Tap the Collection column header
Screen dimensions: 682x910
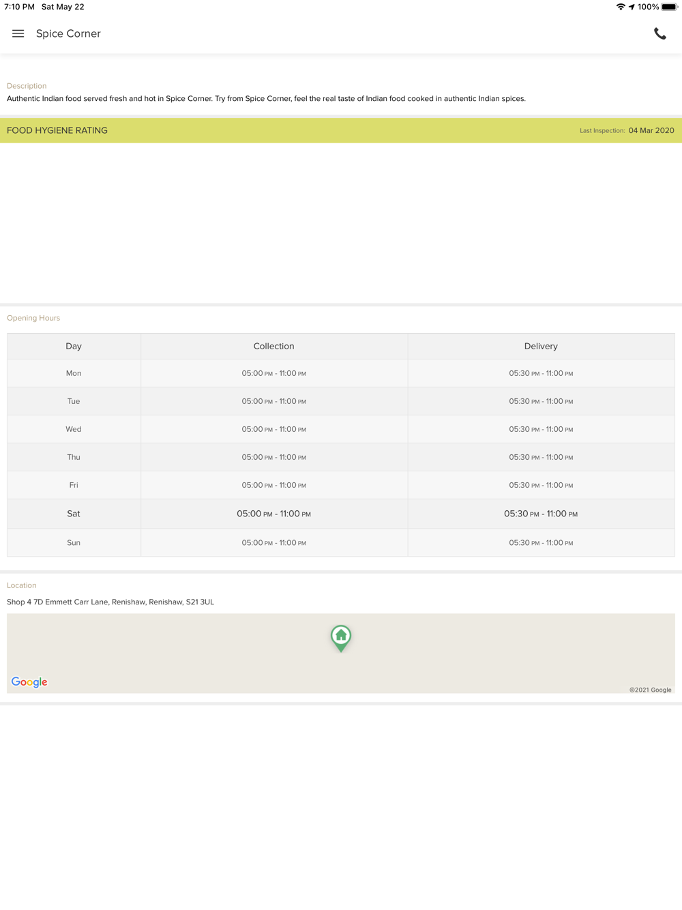[x=274, y=347]
